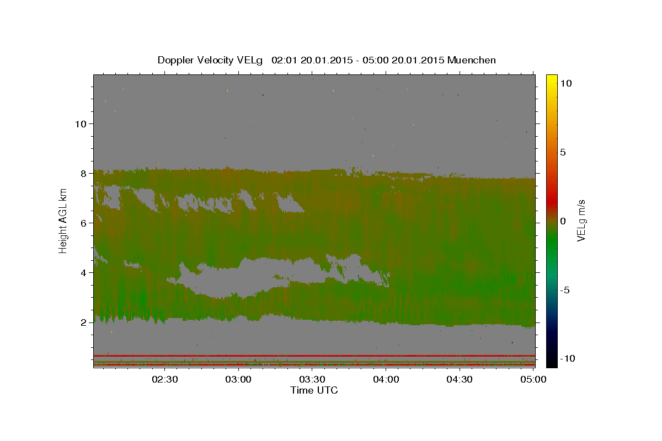Viewport: 662px width, 441px height.
Task: Click the height tick label 4
Action: (84, 272)
